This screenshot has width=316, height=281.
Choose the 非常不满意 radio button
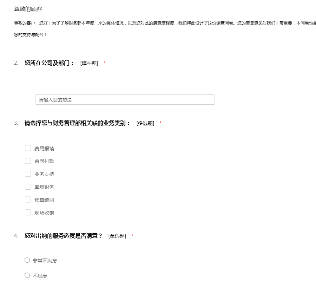[27, 260]
